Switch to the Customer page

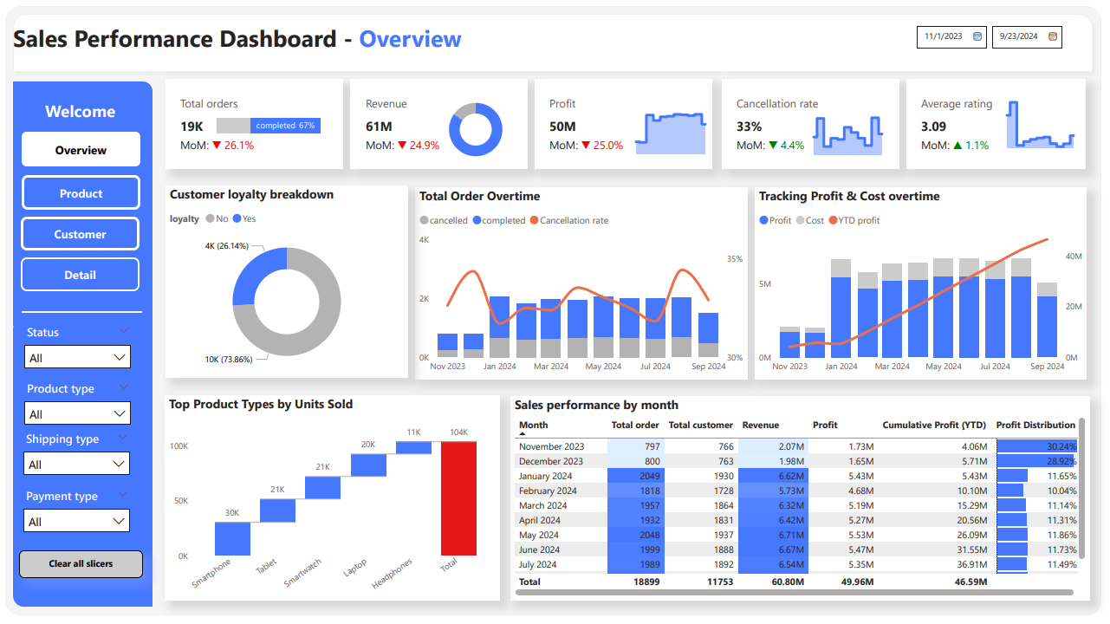pyautogui.click(x=81, y=234)
